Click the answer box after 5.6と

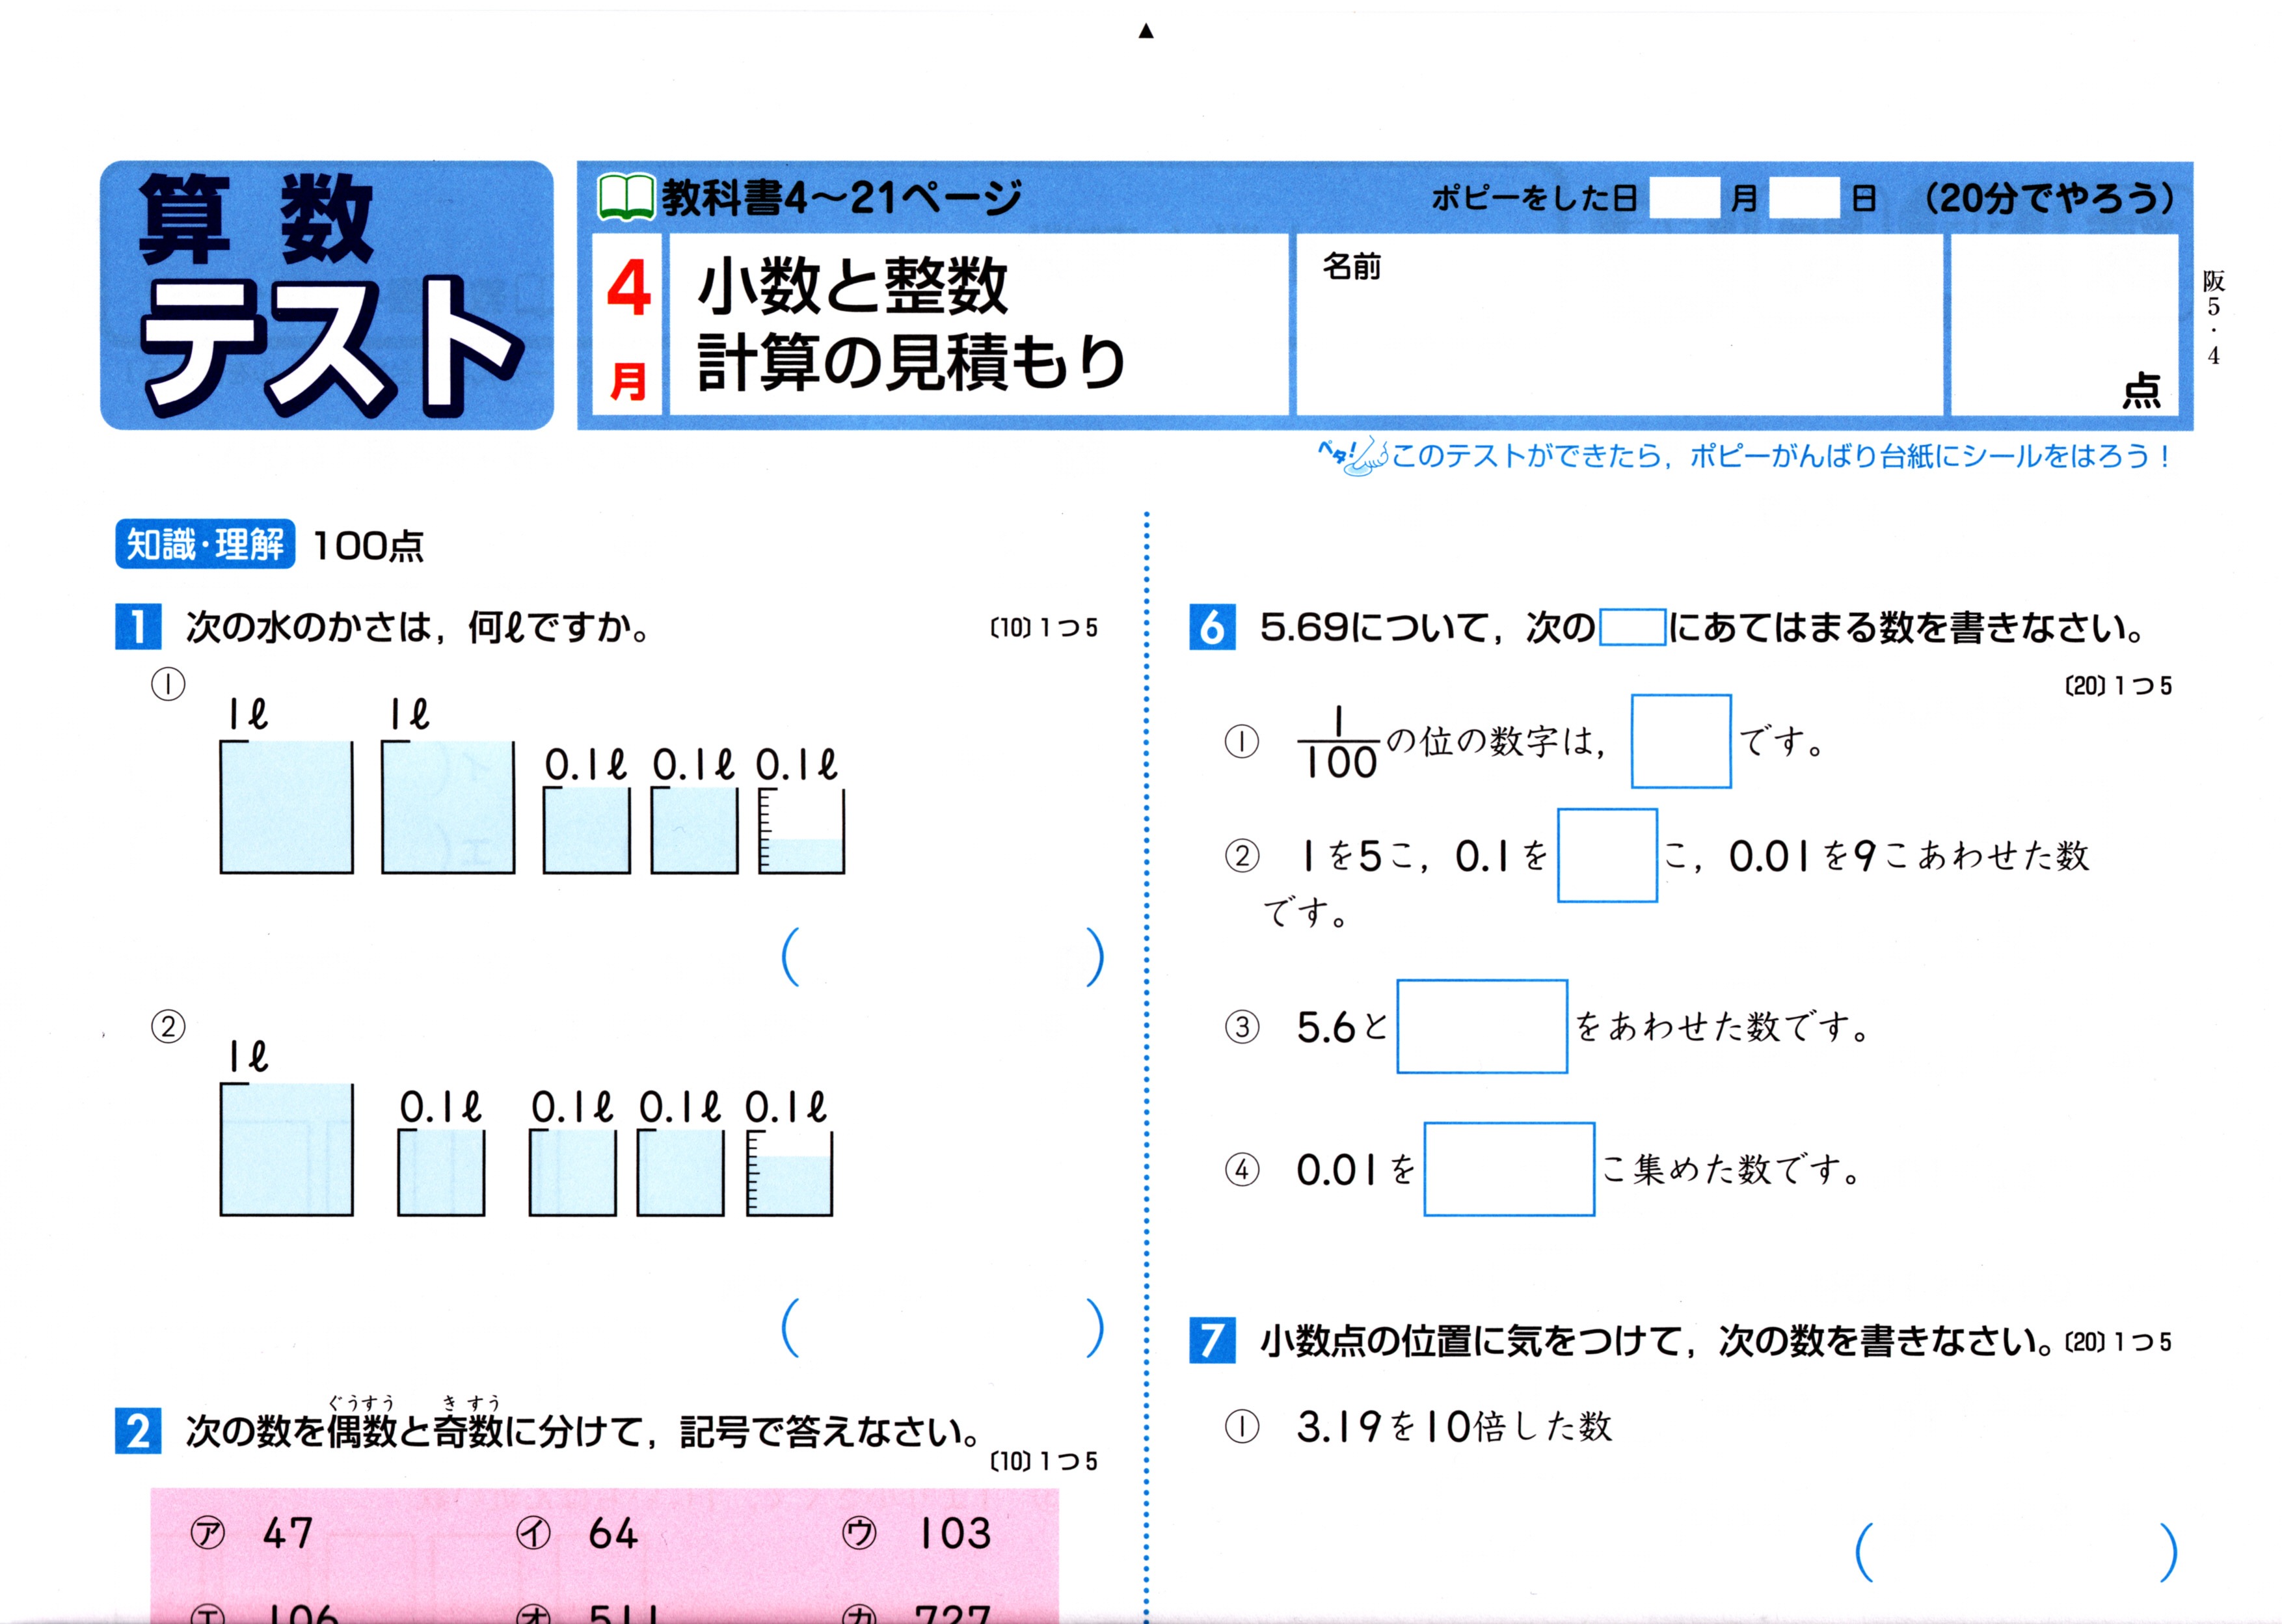click(x=1481, y=1026)
